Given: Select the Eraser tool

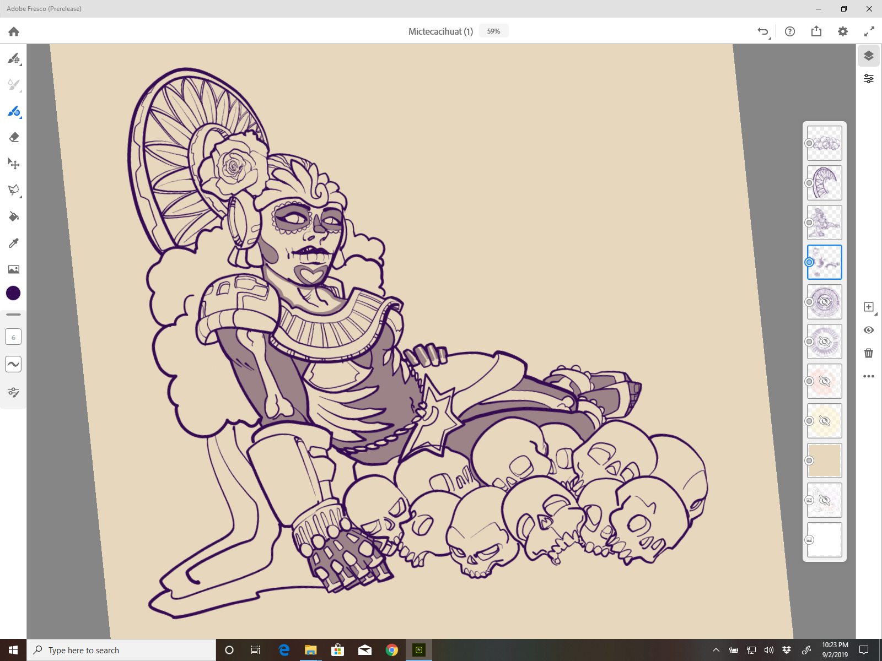Looking at the screenshot, I should click(14, 137).
